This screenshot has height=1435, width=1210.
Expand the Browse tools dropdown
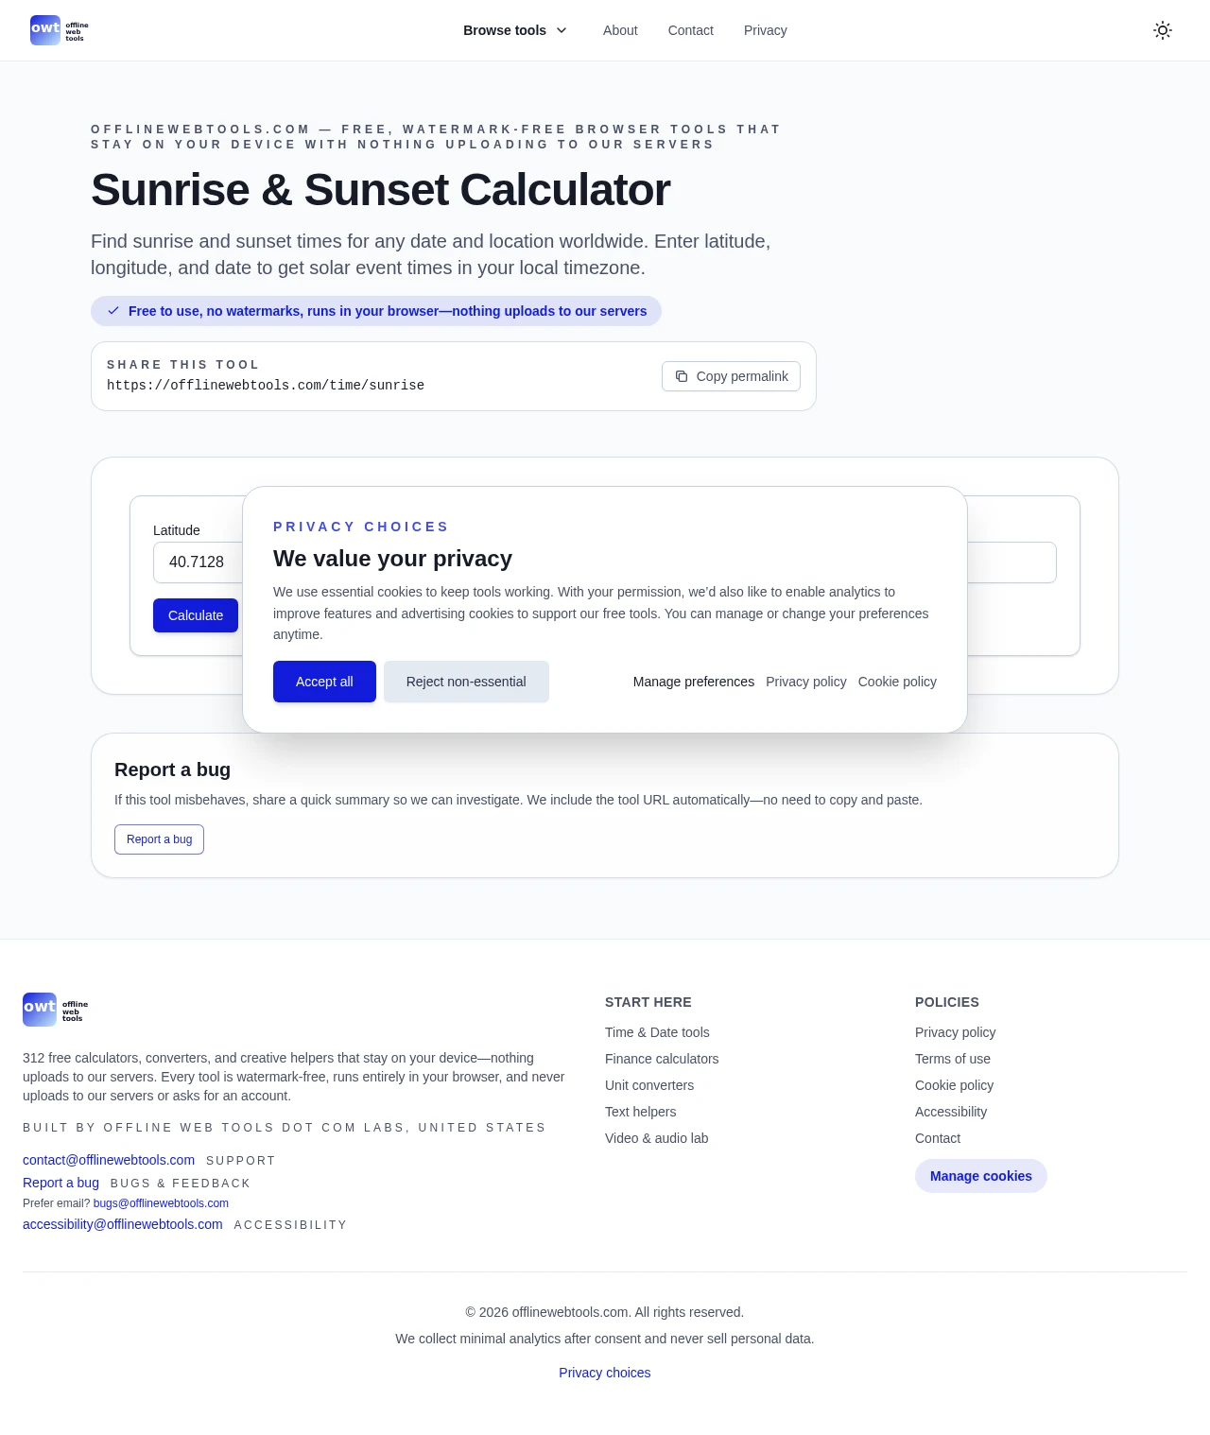pyautogui.click(x=515, y=30)
